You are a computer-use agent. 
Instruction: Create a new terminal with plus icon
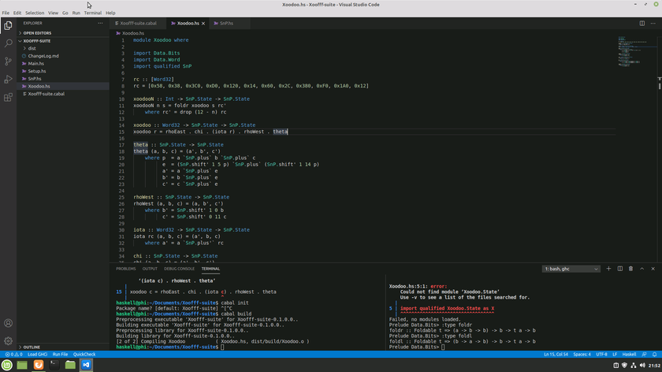608,269
